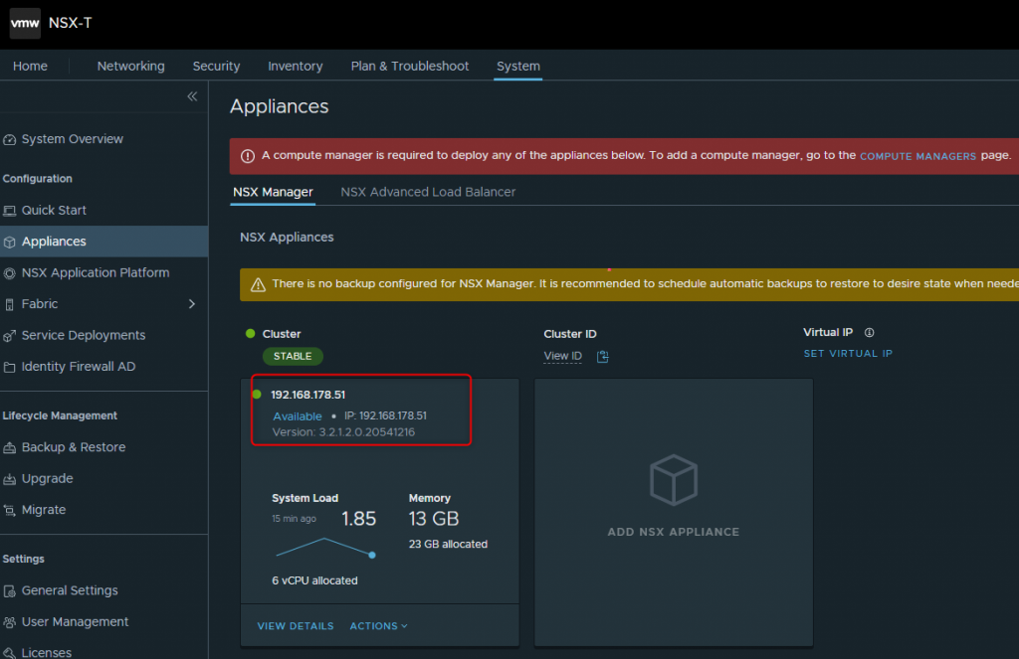Follow the COMPUTE MANAGERS link
1019x659 pixels.
point(917,156)
